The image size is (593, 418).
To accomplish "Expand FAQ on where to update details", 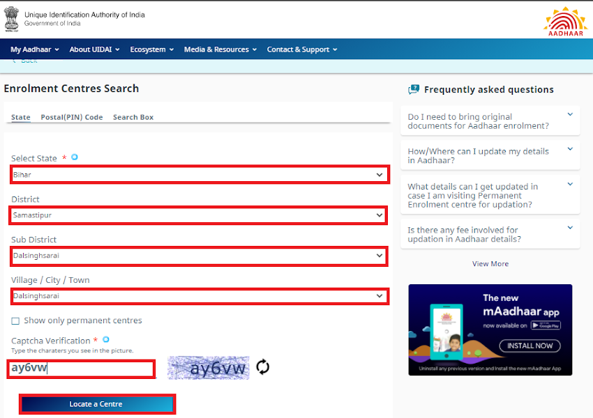I will click(x=490, y=155).
